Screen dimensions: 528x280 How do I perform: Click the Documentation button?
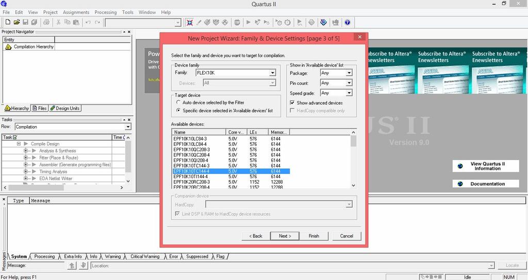pyautogui.click(x=486, y=184)
